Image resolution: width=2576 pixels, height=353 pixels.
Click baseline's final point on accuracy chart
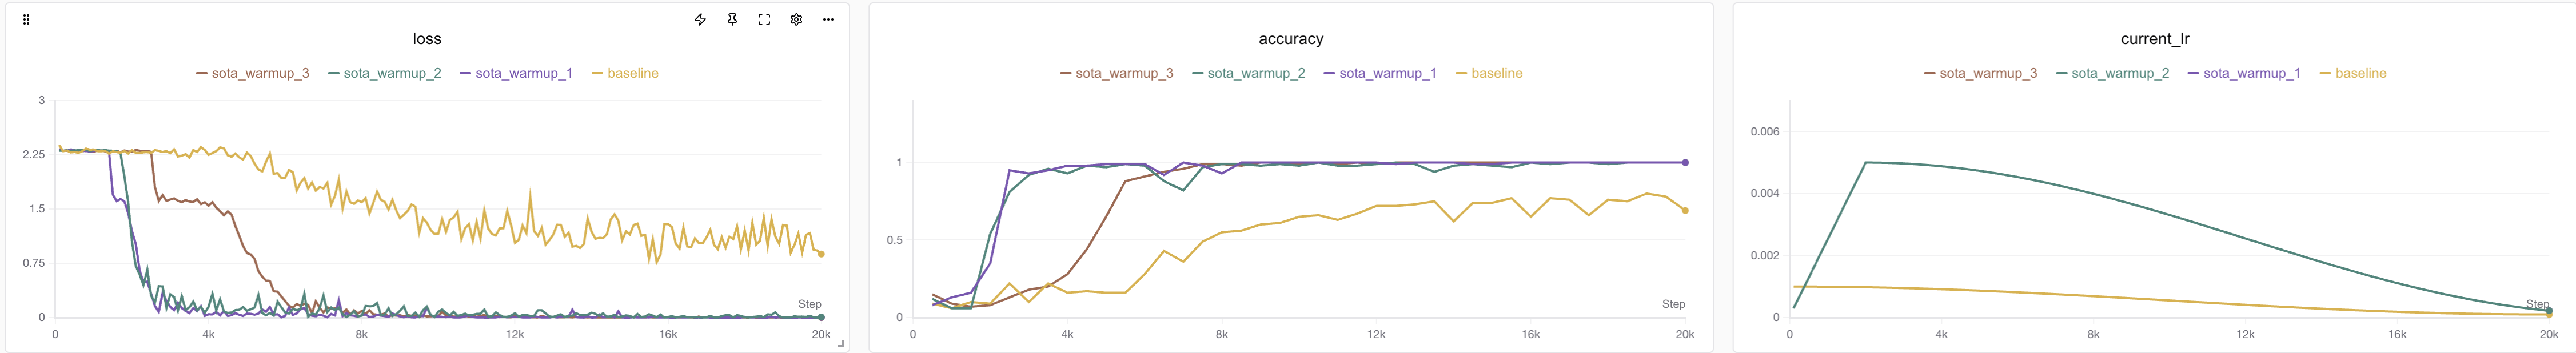tap(1685, 210)
